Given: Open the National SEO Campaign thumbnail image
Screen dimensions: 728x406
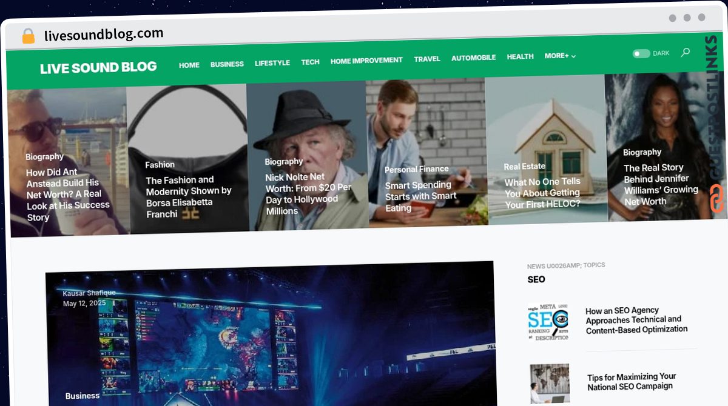Looking at the screenshot, I should 550,384.
